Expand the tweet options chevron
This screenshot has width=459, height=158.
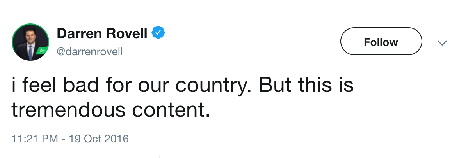[442, 42]
